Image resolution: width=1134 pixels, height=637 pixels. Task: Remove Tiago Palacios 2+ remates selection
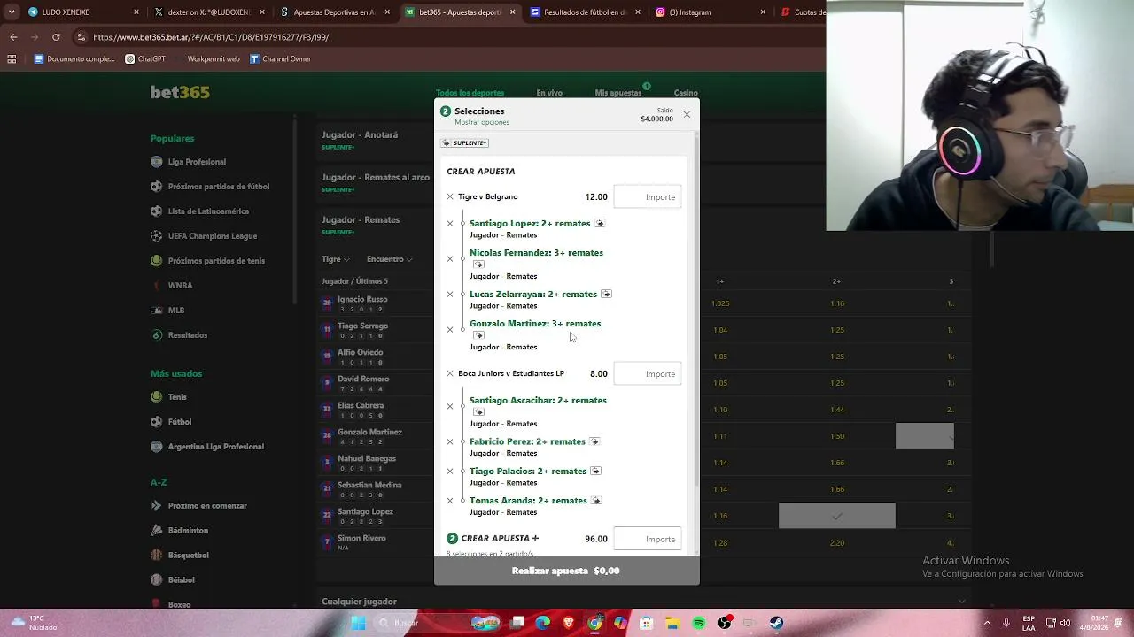(x=450, y=472)
